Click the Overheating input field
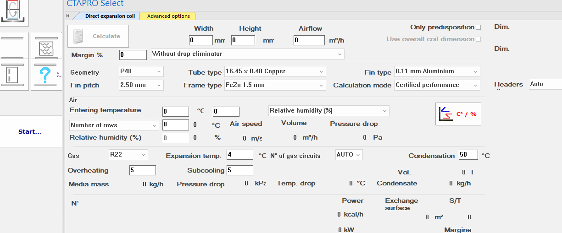The height and width of the screenshot is (233, 562). tap(143, 170)
